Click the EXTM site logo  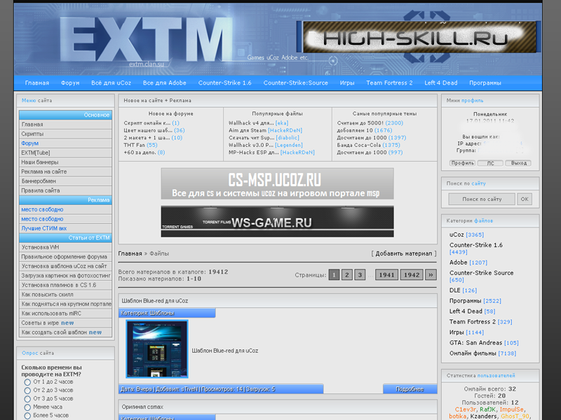click(150, 39)
